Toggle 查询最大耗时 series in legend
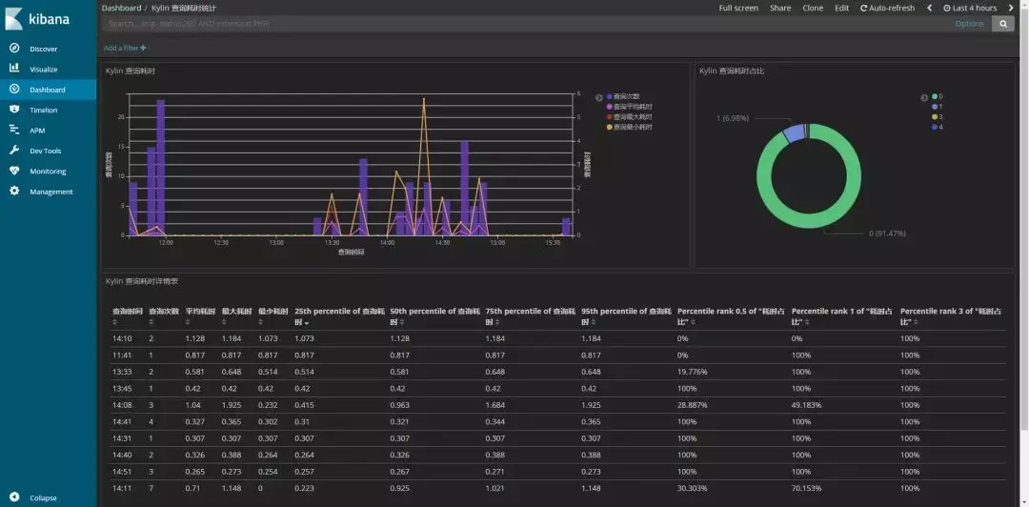Screen dimensions: 1029x507 coord(630,116)
